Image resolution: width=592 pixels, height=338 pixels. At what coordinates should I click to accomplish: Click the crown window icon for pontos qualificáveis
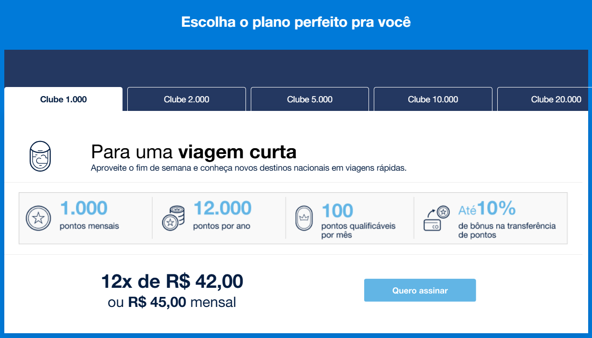coord(305,218)
